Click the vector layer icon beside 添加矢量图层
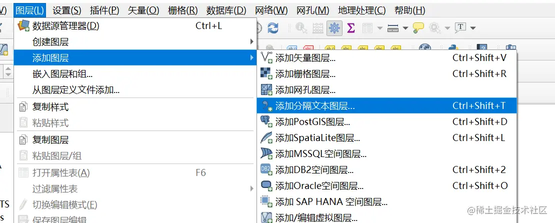 [x=266, y=57]
